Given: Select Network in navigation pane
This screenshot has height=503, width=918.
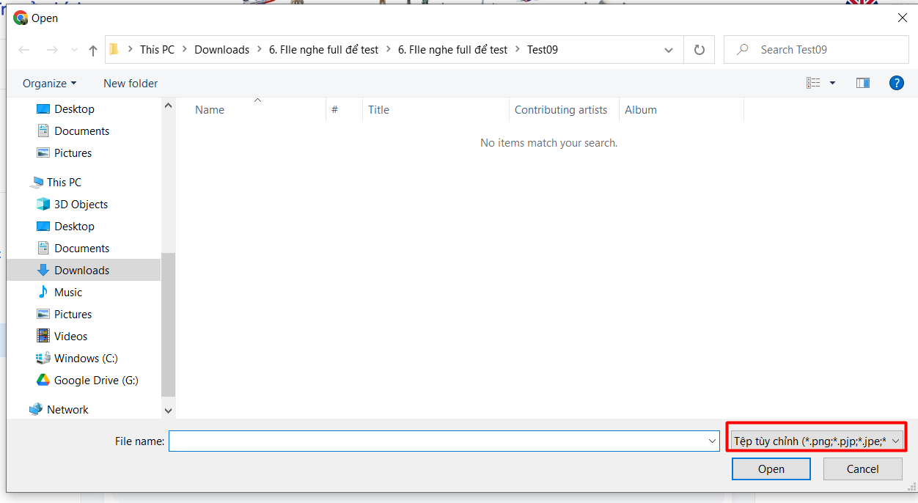Looking at the screenshot, I should pos(67,409).
